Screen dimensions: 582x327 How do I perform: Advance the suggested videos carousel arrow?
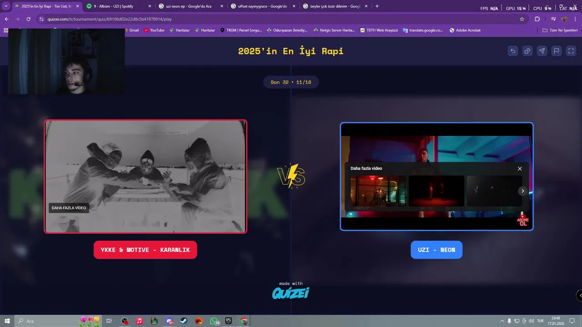tap(522, 191)
